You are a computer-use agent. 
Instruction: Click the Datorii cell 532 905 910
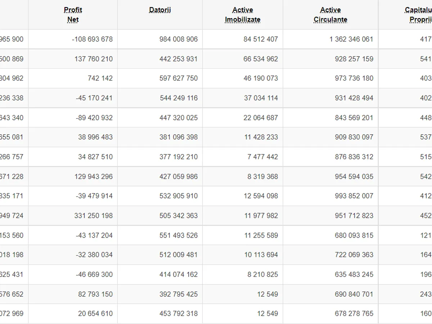point(179,196)
